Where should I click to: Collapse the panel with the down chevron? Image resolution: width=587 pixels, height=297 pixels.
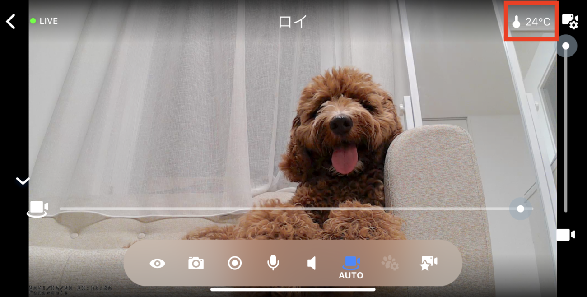click(23, 181)
